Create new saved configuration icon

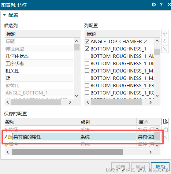point(165,121)
